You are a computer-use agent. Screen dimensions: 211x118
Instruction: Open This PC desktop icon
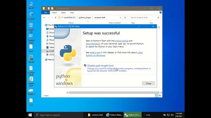31,5
